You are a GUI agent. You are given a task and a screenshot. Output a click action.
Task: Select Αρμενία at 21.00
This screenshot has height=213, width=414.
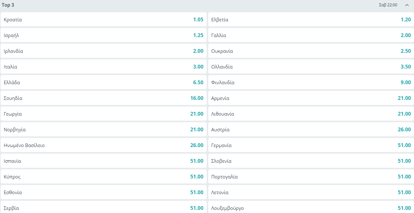coord(311,98)
